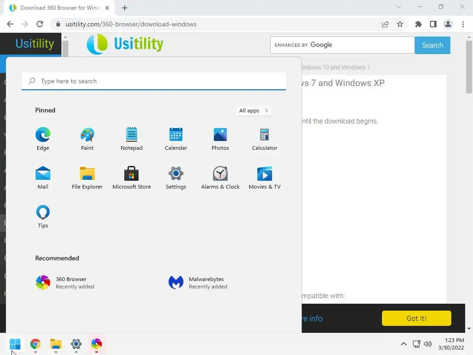The height and width of the screenshot is (355, 473).
Task: Show hidden system tray icons
Action: pos(403,344)
